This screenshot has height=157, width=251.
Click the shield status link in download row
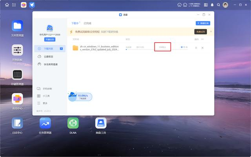184,47
